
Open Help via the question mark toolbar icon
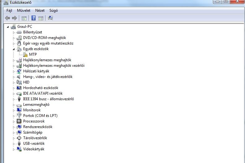(x=33, y=18)
